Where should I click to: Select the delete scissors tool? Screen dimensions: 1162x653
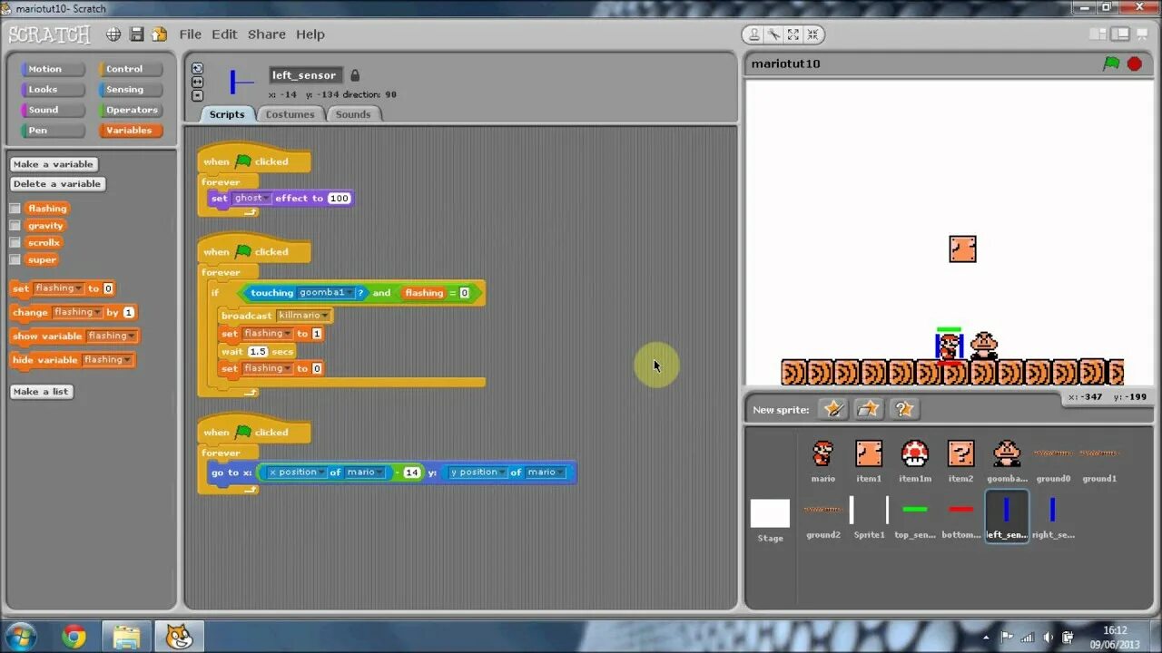tap(773, 34)
